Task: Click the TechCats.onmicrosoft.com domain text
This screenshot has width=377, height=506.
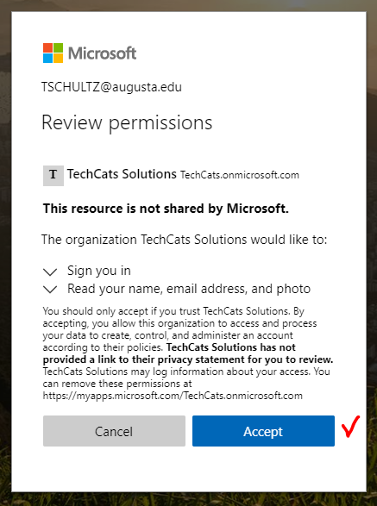Action: [240, 175]
